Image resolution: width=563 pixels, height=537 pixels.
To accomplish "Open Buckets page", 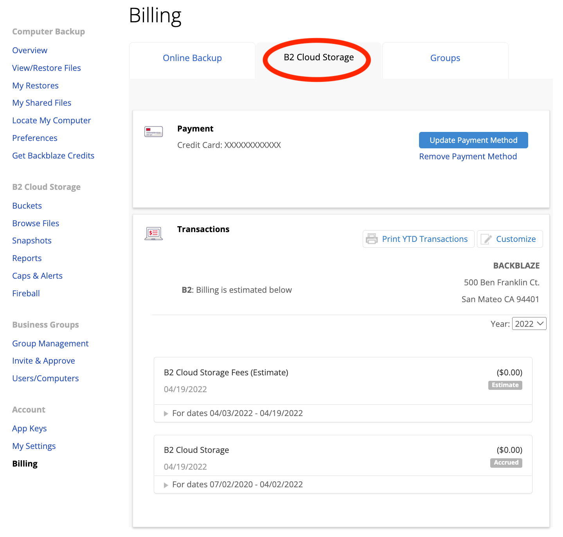I will [27, 206].
